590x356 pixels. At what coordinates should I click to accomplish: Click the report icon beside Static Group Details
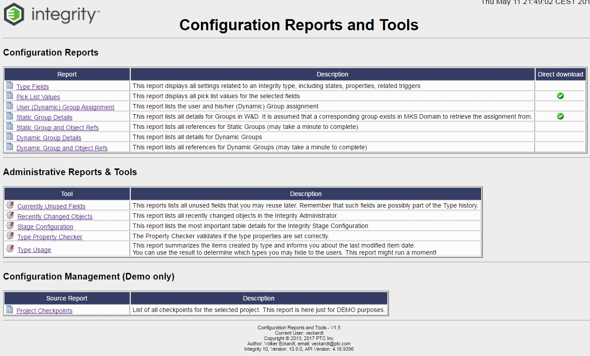(x=10, y=116)
